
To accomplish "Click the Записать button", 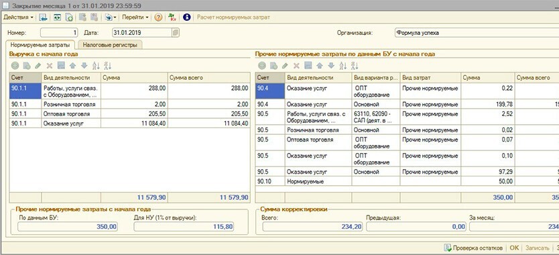I will coord(538,248).
